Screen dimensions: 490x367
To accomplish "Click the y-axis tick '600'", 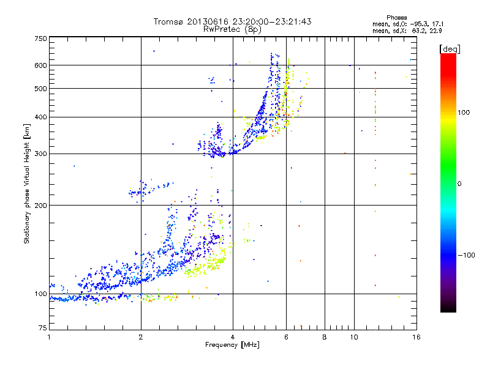I will click(40, 65).
